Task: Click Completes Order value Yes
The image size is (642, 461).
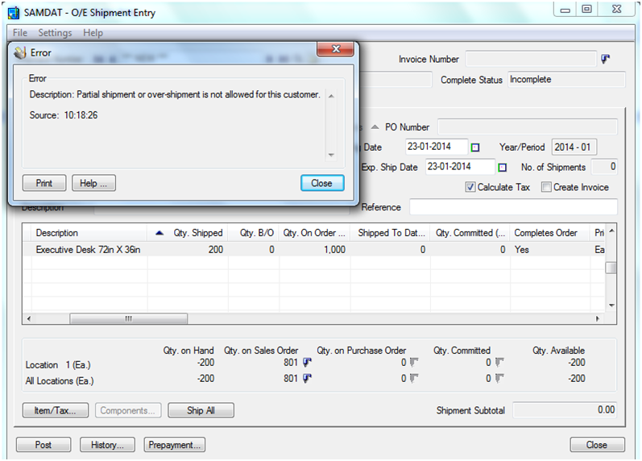Action: 522,250
